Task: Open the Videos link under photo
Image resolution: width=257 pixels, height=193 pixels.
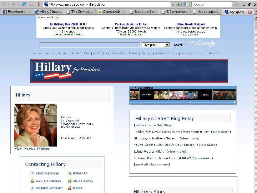Action: click(44, 149)
